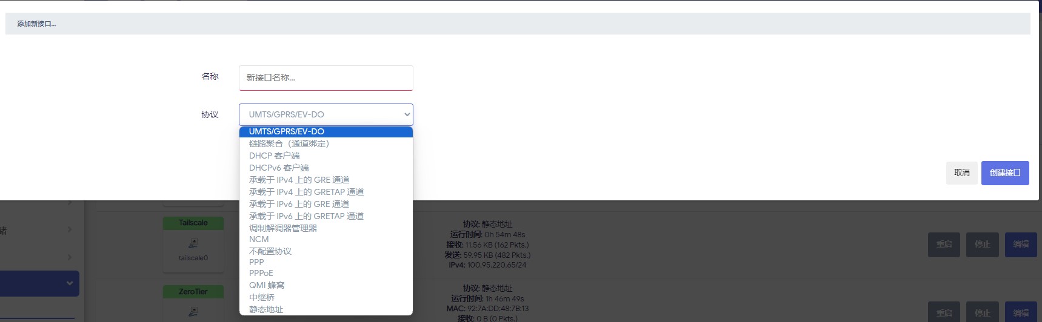Screen dimensions: 1042x322
Task: Edit the Tailscale interface with 编辑
Action: point(1021,245)
